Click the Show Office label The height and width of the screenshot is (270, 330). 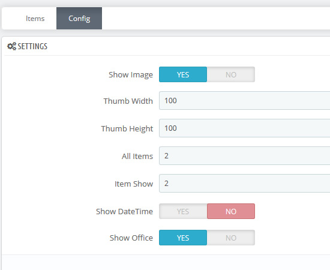[x=131, y=238]
